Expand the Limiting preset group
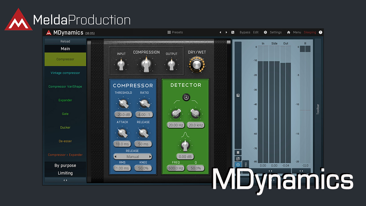The width and height of the screenshot is (366, 206). pyautogui.click(x=65, y=173)
